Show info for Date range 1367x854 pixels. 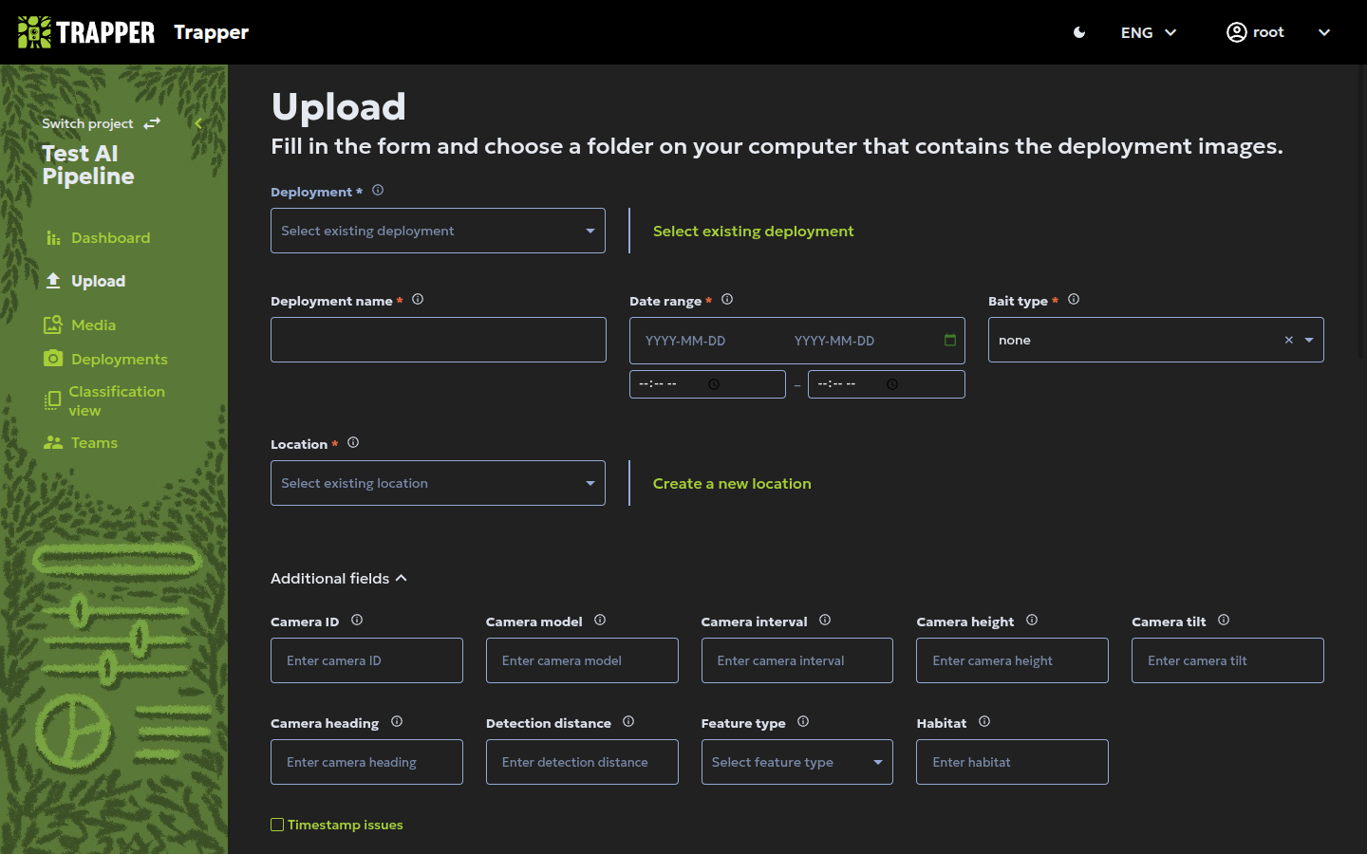click(x=727, y=299)
